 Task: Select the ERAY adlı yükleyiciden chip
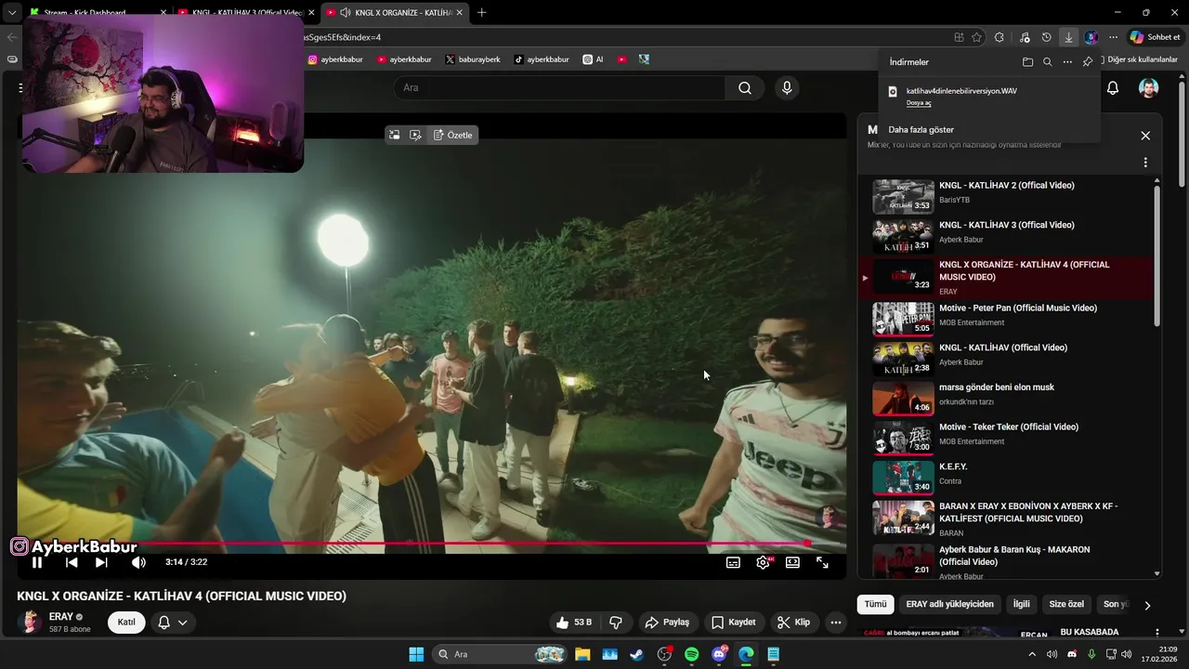[x=949, y=604]
